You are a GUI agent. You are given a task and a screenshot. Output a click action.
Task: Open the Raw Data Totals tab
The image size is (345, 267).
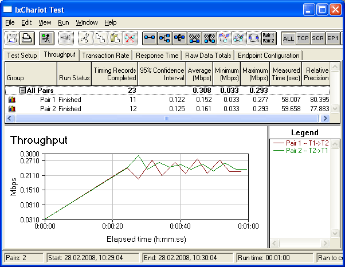[208, 56]
